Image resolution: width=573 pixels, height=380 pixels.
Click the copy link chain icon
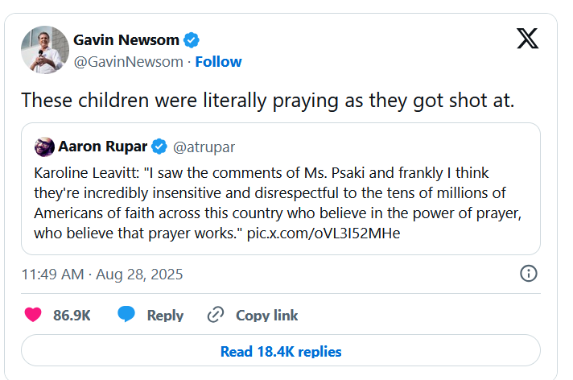click(x=215, y=315)
